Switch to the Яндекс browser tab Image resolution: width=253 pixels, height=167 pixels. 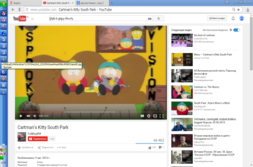pos(24,3)
